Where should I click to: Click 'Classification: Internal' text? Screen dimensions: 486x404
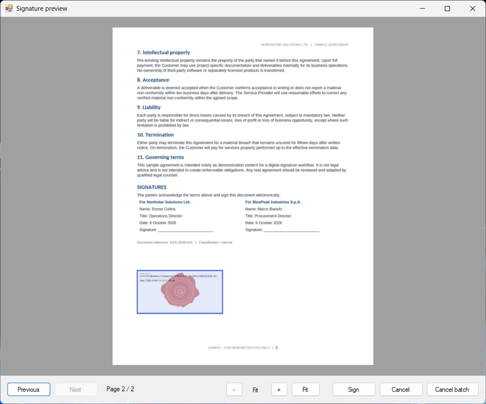(216, 243)
